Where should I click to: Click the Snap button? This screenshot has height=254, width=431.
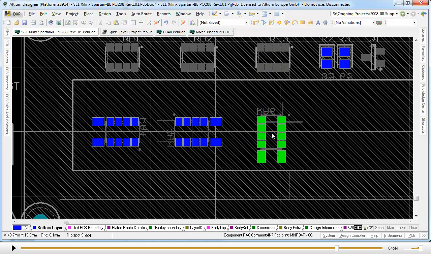point(379,228)
